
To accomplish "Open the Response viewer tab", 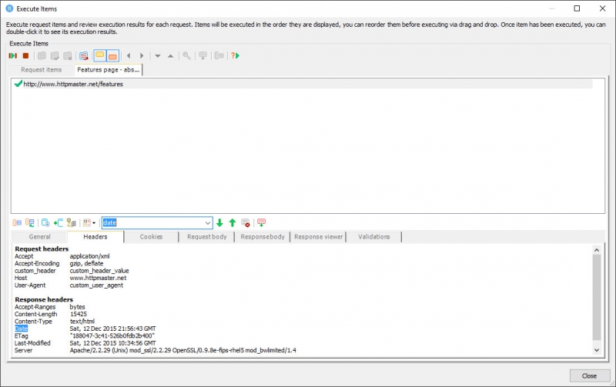I will point(318,237).
